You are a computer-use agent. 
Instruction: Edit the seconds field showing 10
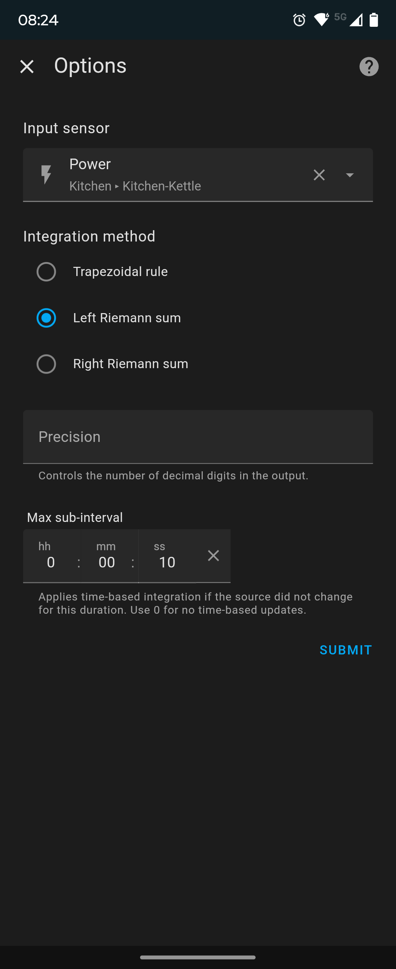tap(167, 556)
